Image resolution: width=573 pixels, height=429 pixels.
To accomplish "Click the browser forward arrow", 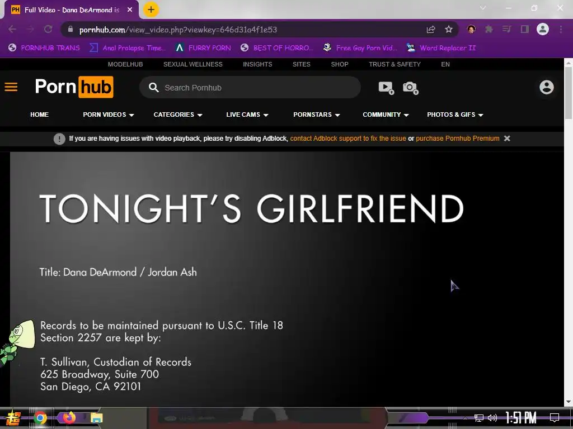I will [30, 29].
